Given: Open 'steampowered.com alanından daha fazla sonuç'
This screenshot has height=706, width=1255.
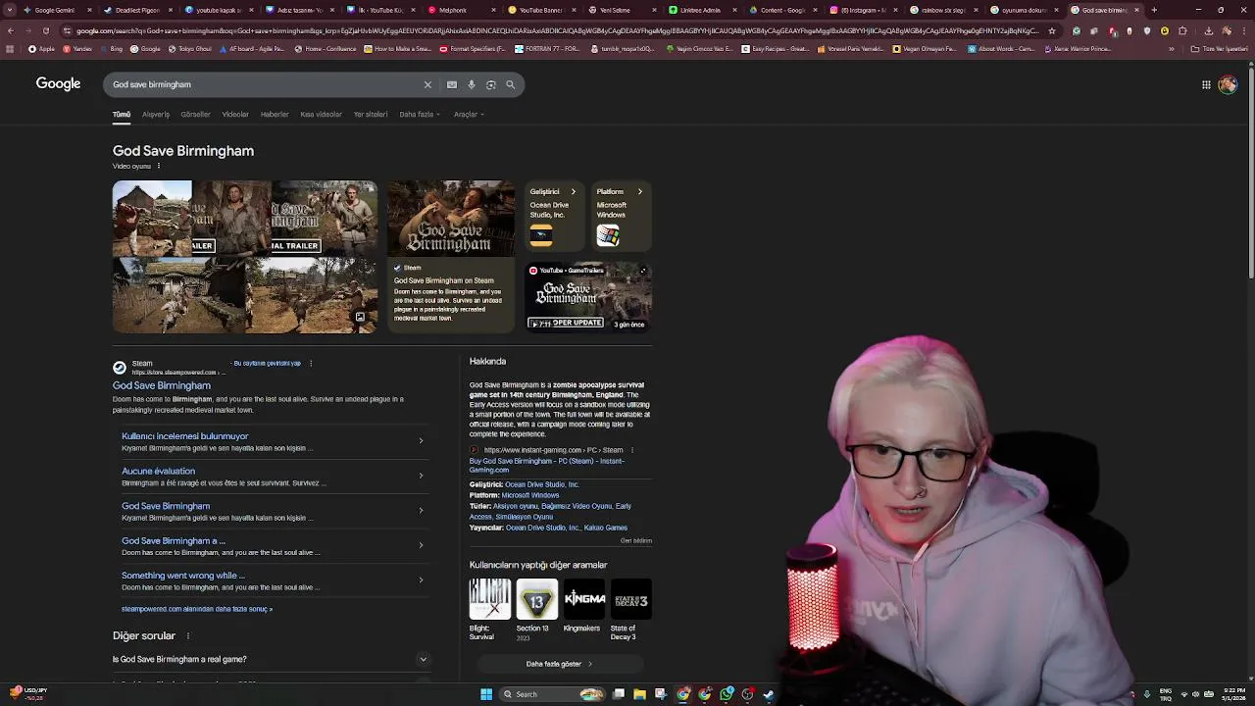Looking at the screenshot, I should pos(197,609).
